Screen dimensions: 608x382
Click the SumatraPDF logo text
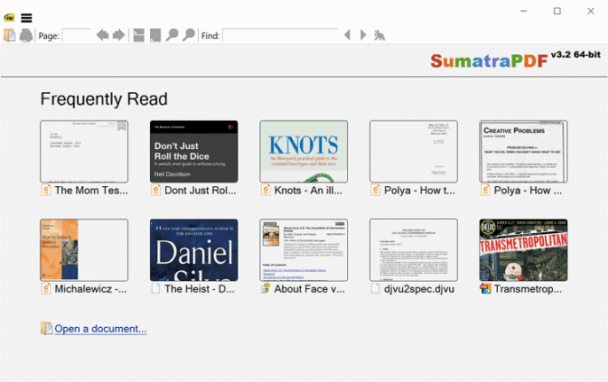click(488, 61)
